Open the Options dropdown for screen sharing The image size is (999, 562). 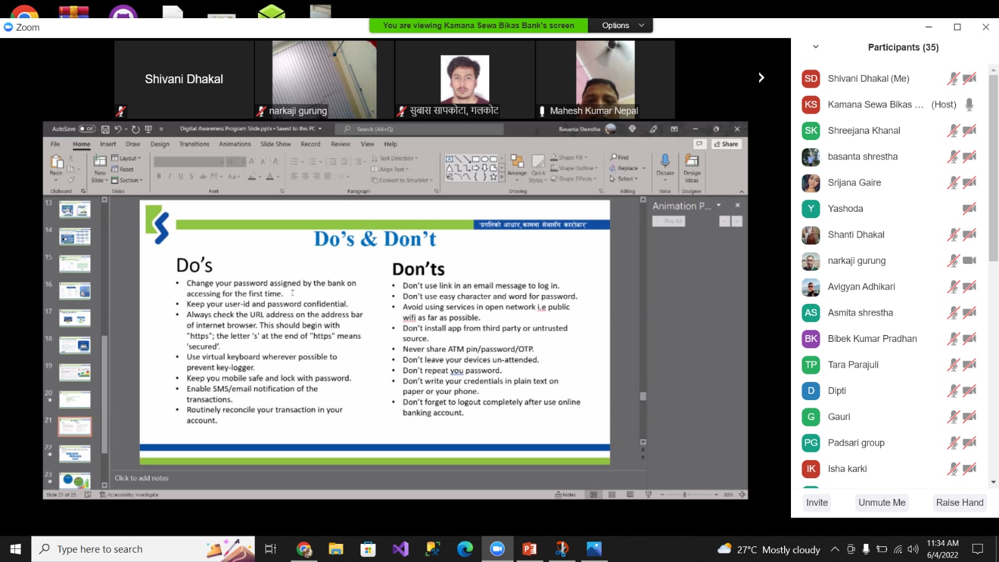pyautogui.click(x=622, y=26)
